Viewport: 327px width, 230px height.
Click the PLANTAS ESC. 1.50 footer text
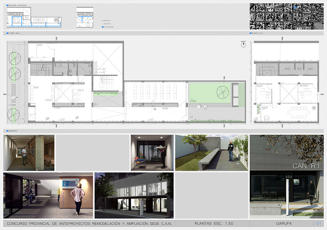click(212, 224)
